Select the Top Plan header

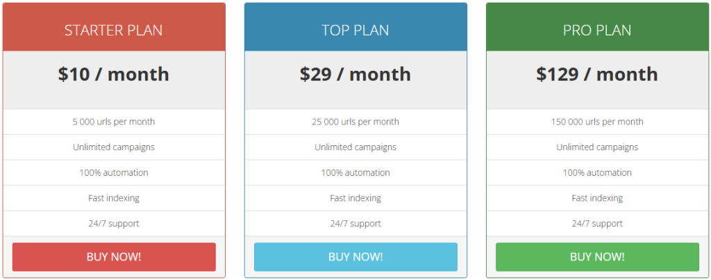click(x=355, y=31)
